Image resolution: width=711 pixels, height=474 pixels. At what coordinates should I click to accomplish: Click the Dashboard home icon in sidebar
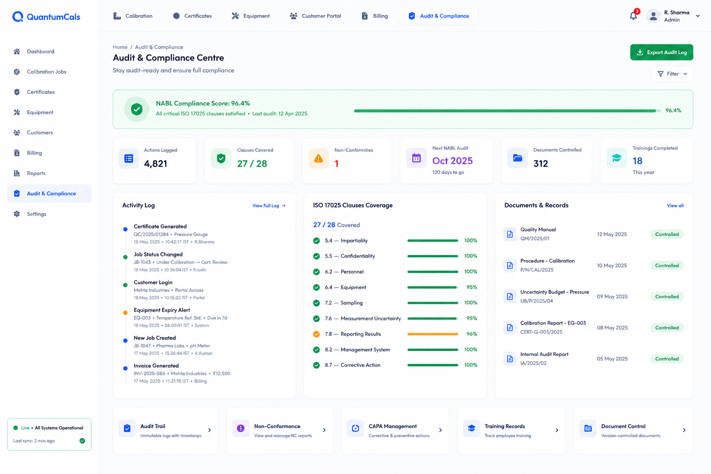[17, 51]
